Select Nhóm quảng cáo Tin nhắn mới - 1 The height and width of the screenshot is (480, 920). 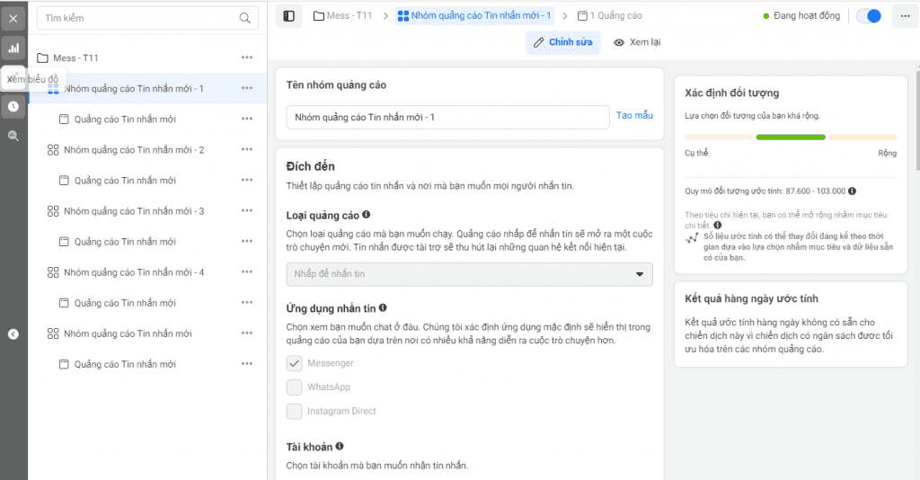tap(133, 89)
